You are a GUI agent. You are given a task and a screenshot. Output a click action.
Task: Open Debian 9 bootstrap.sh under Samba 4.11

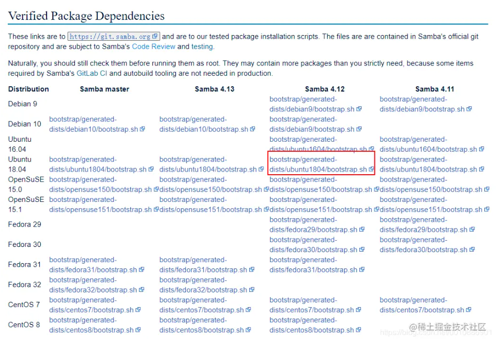pos(426,104)
